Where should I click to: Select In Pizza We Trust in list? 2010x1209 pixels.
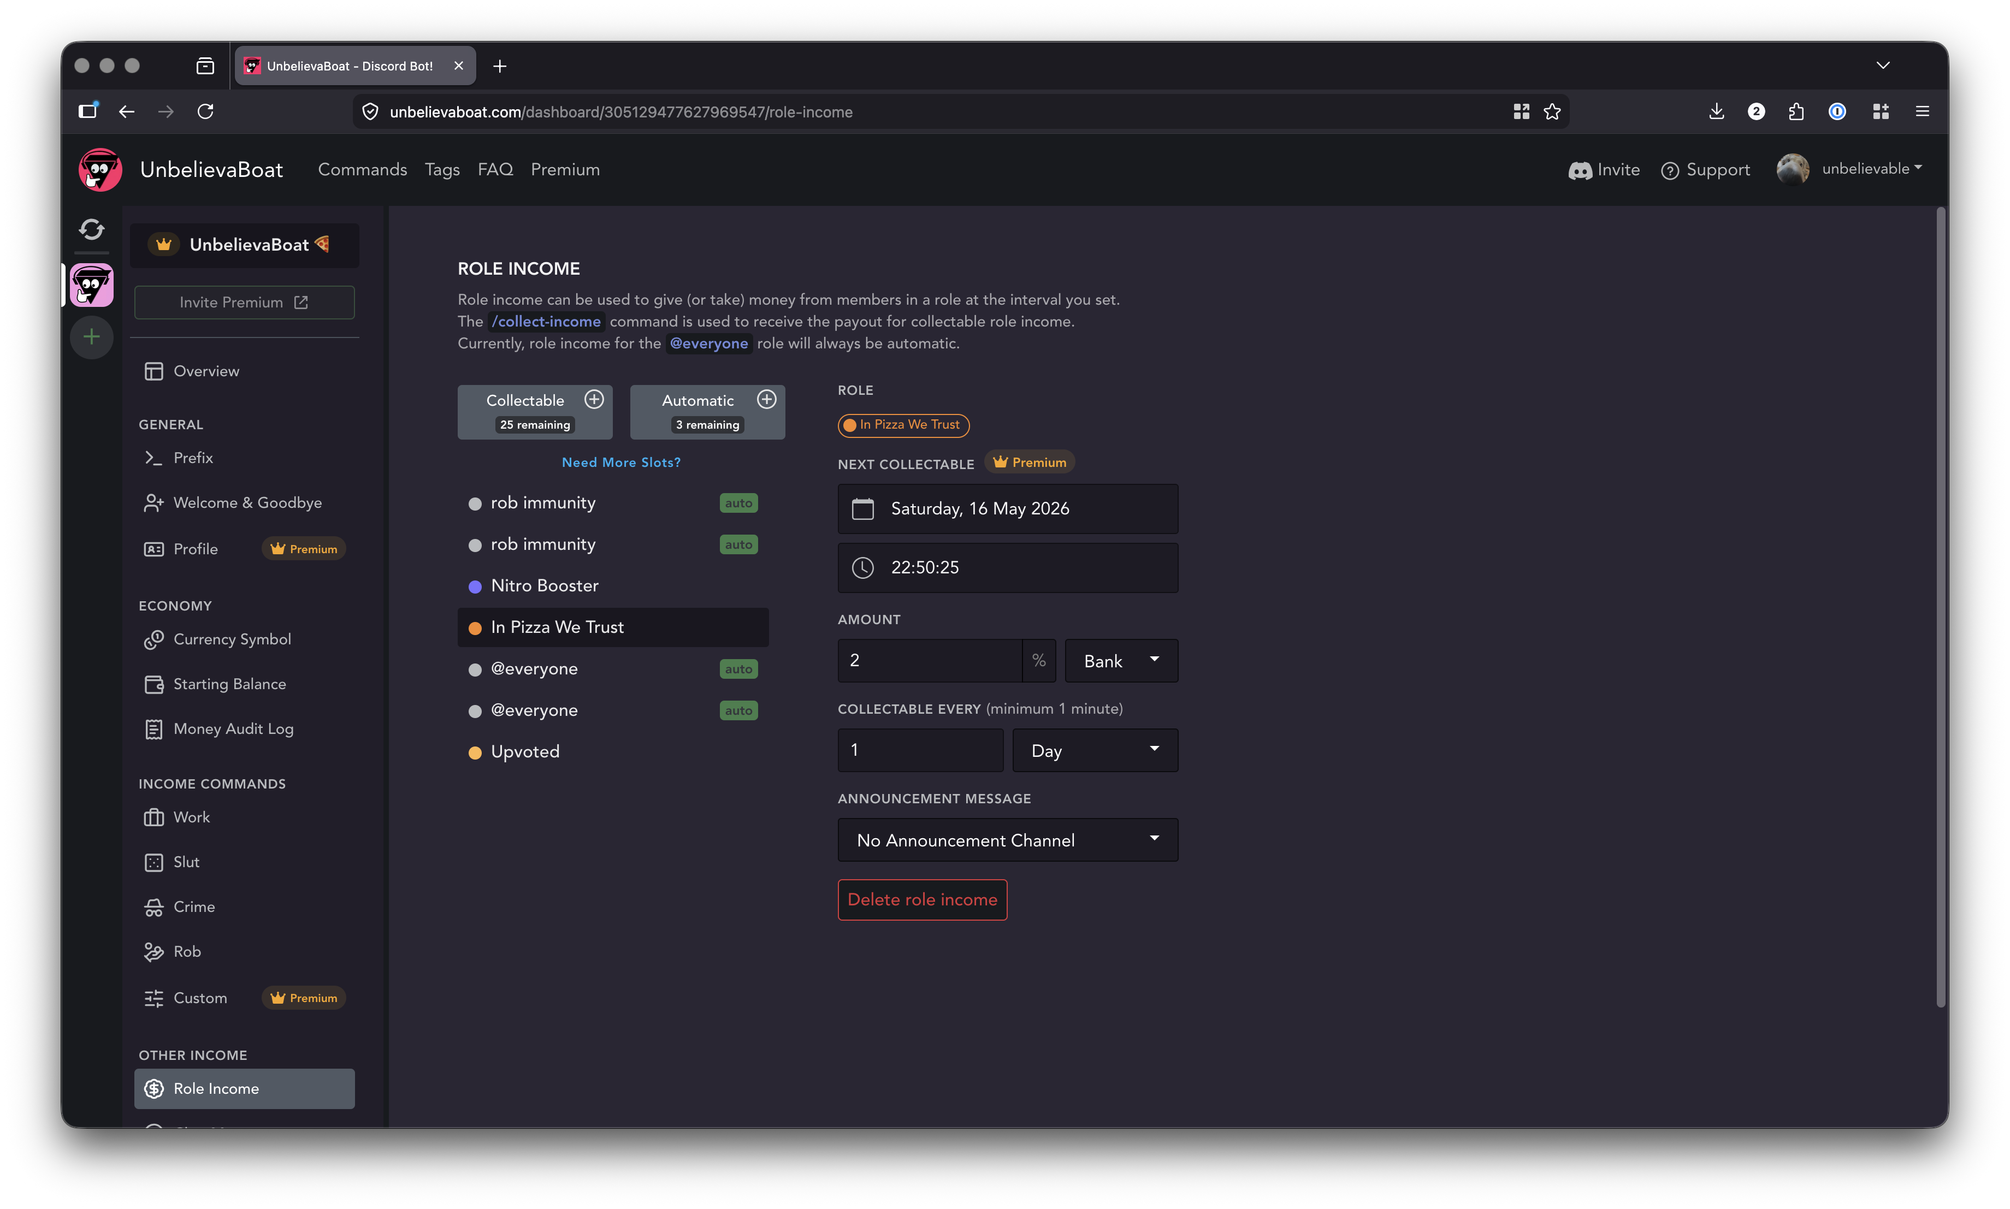click(x=613, y=627)
